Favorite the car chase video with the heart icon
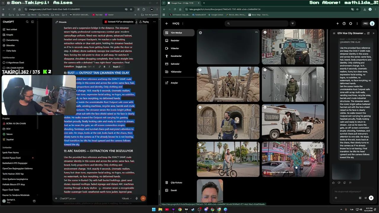Screen dimensions: 379x213 [311, 146]
